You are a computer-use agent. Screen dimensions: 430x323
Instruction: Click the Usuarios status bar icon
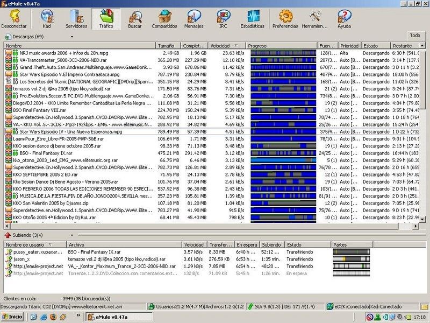point(151,306)
